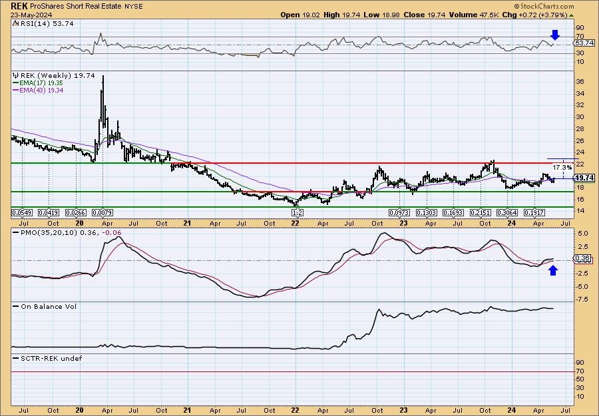Click the EMA(43) 19.34 legend text

[x=42, y=90]
